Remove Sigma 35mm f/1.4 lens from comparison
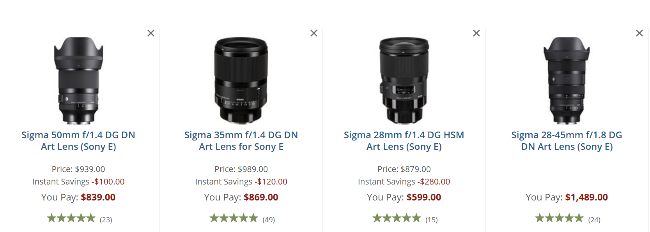650x232 pixels. tap(314, 33)
